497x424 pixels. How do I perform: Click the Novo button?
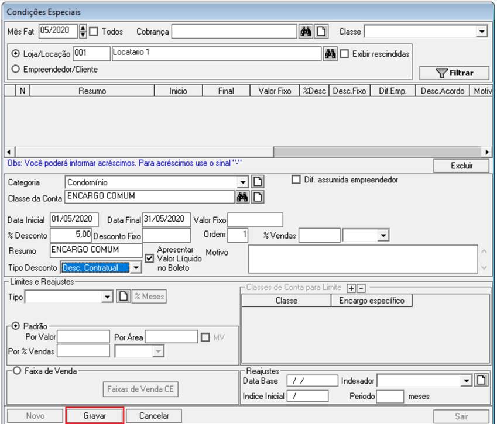(35, 415)
